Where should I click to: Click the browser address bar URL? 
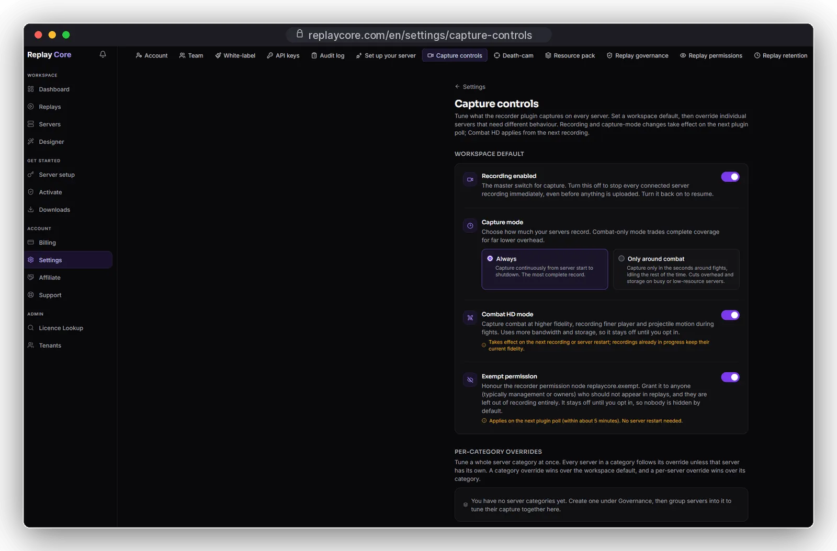coord(420,35)
